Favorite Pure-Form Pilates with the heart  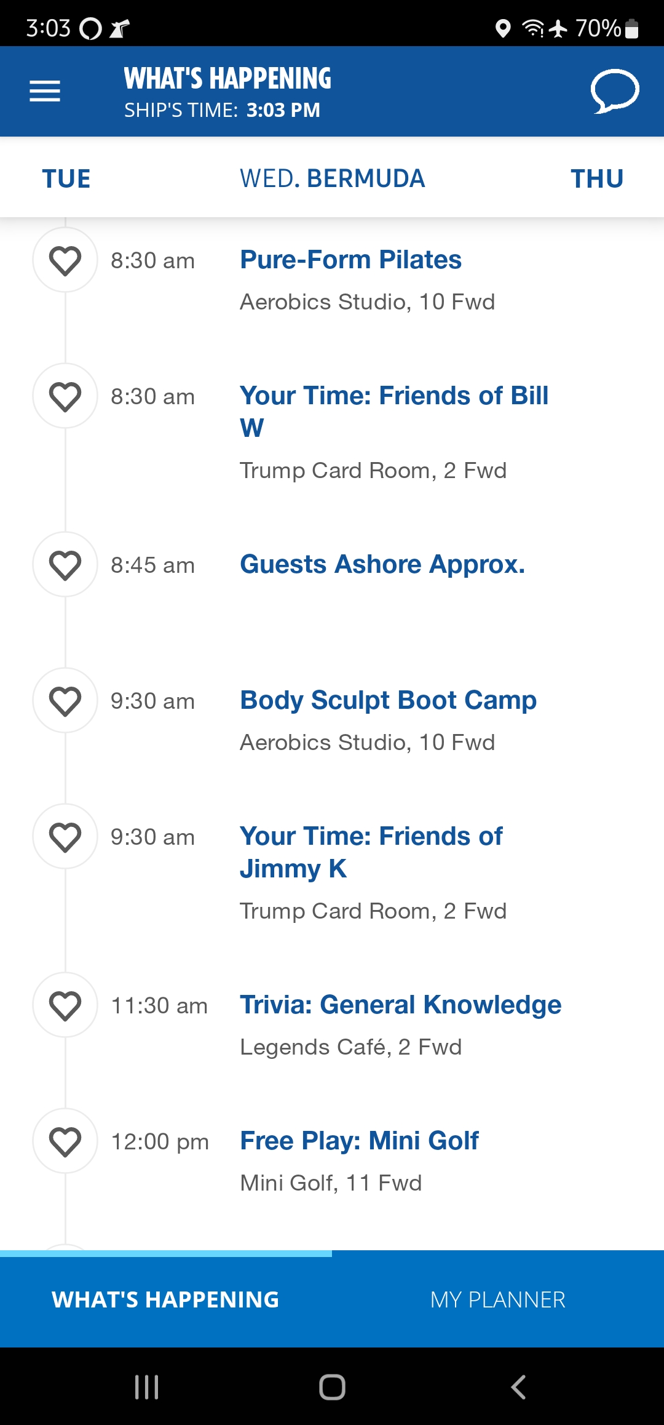[65, 260]
